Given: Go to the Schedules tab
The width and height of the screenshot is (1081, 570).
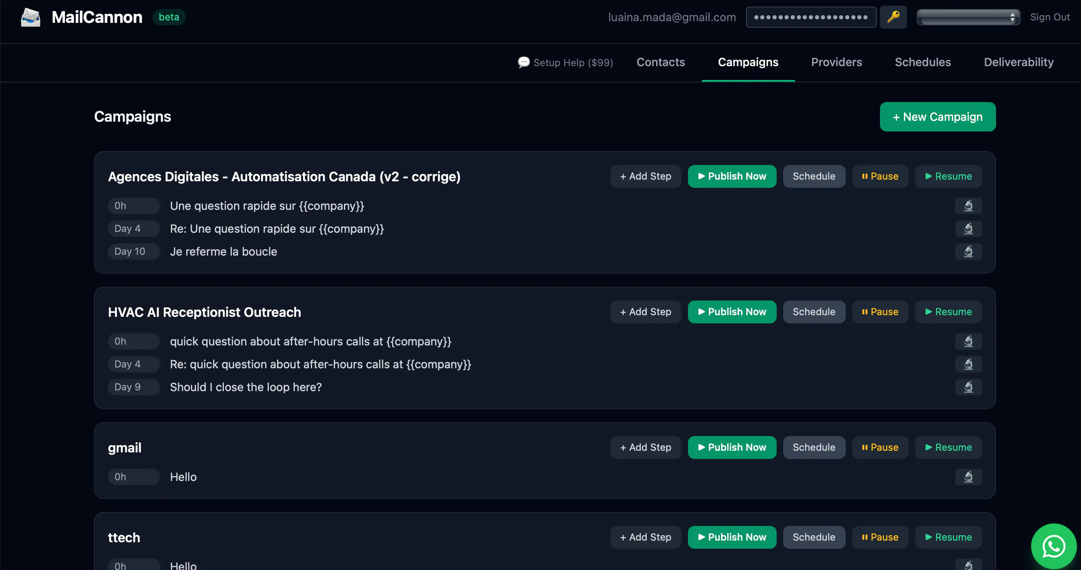Looking at the screenshot, I should (923, 62).
